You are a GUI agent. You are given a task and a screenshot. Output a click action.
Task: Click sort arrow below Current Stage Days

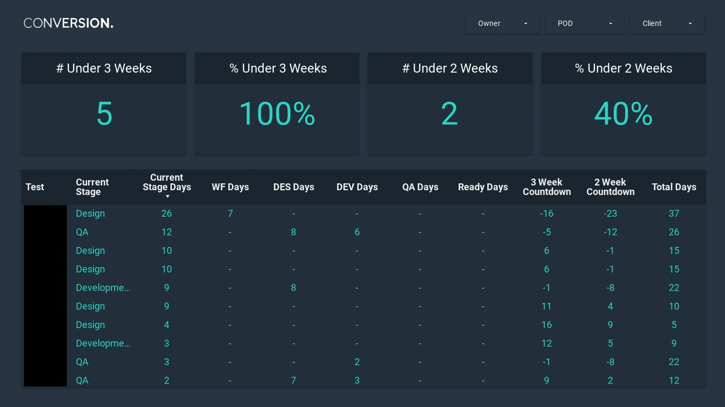point(167,197)
